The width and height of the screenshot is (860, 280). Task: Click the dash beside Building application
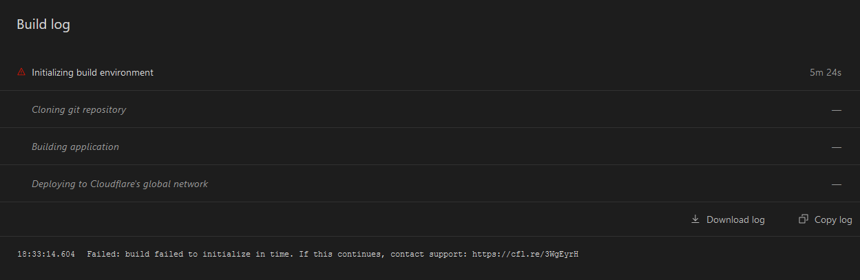coord(837,147)
